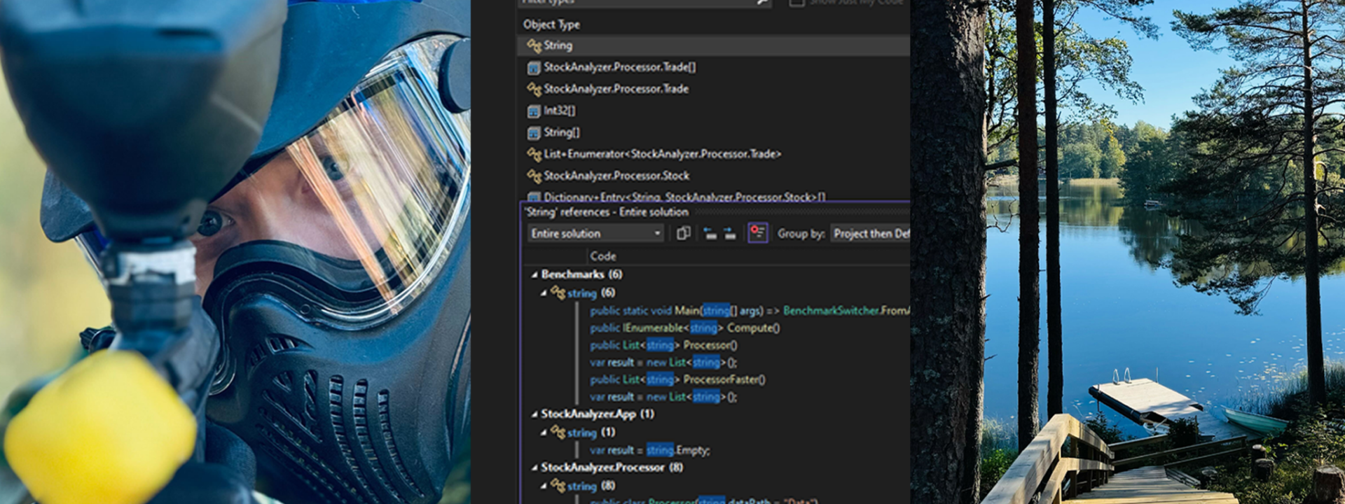Toggle the Keep Results button in toolbar

757,233
